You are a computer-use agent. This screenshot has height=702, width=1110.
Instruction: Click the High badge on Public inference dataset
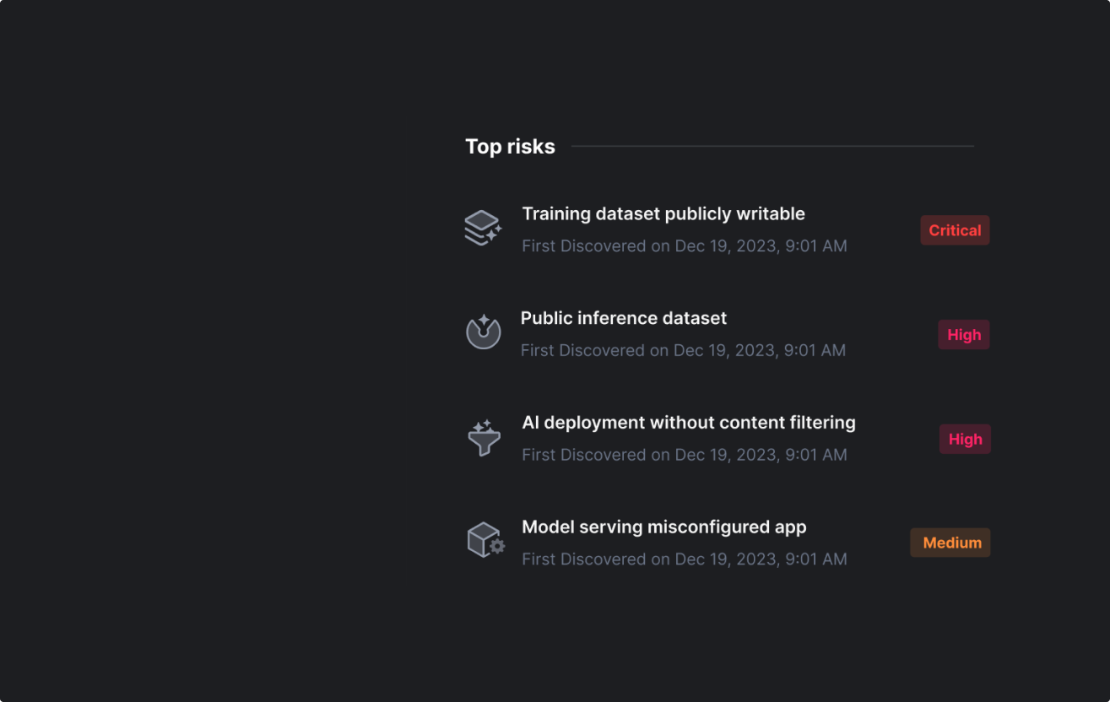click(x=963, y=334)
